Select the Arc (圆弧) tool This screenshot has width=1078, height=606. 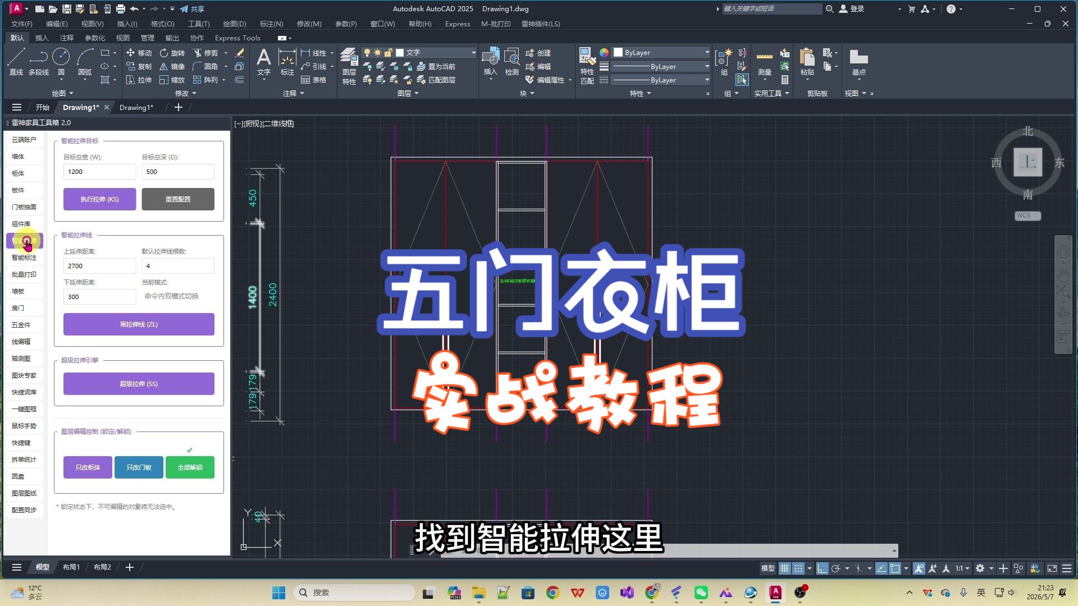pyautogui.click(x=85, y=62)
